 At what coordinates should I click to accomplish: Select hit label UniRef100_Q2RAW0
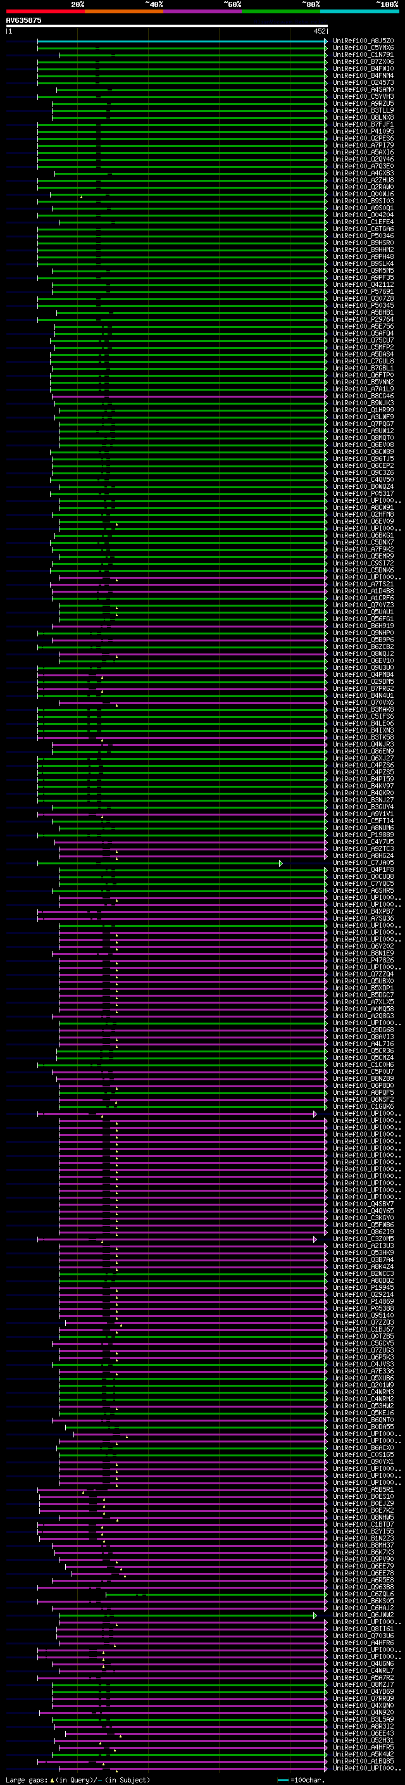[x=363, y=187]
